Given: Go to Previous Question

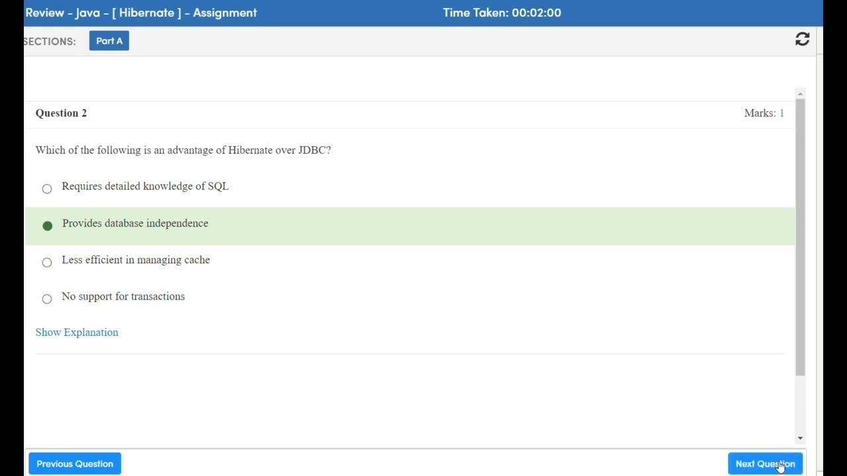Looking at the screenshot, I should 75,463.
